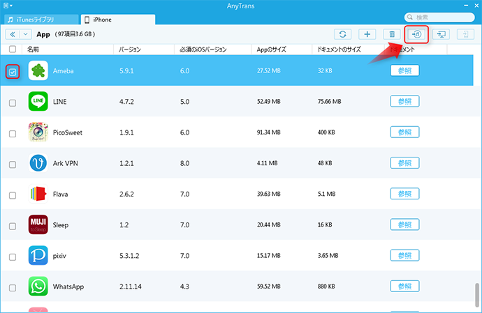Click the 参照 button for WhatsApp

click(x=405, y=287)
